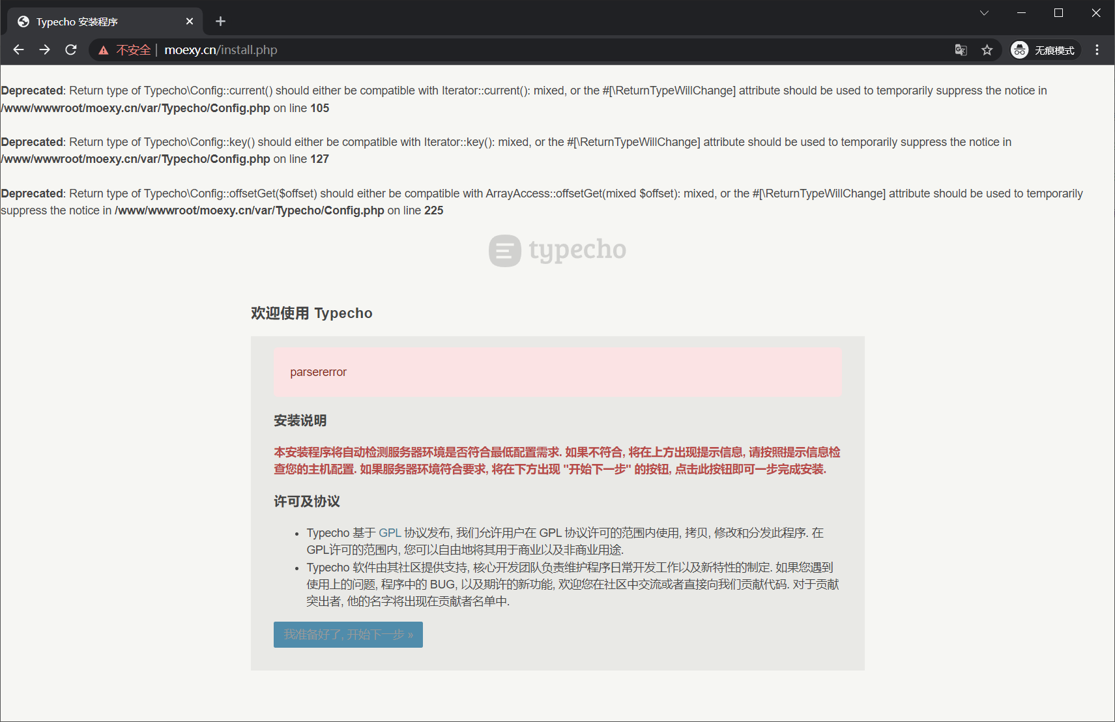Click the line 225 deprecated notice
The width and height of the screenshot is (1115, 722).
tap(542, 202)
